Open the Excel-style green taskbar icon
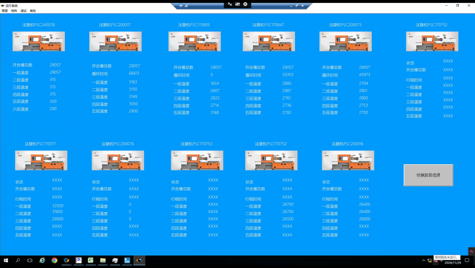Screen dimensions: 475x268 coord(91,261)
